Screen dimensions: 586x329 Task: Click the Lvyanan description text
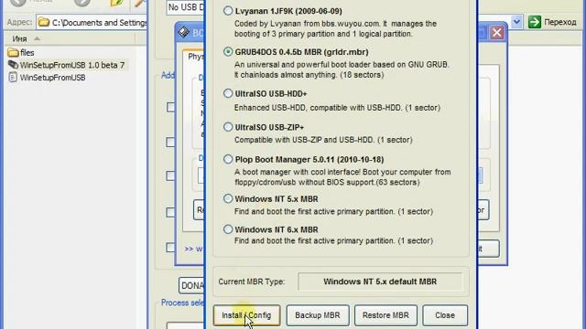[335, 28]
